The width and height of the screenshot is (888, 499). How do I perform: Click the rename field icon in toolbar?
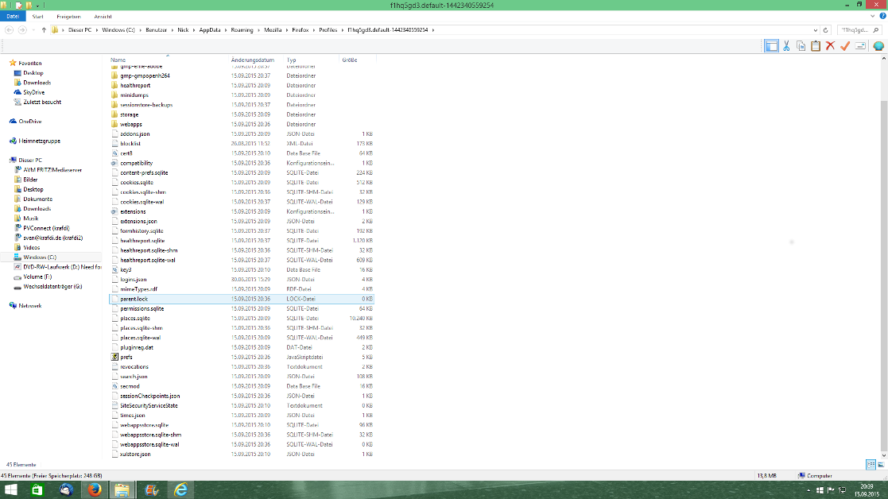pyautogui.click(x=860, y=46)
